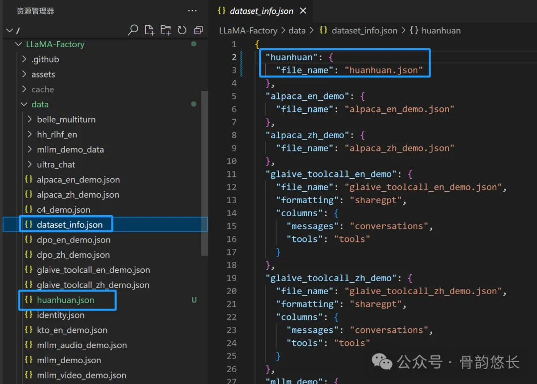Viewport: 537px width, 384px height.
Task: Open the explorer more actions ellipsis menu
Action: (x=192, y=10)
